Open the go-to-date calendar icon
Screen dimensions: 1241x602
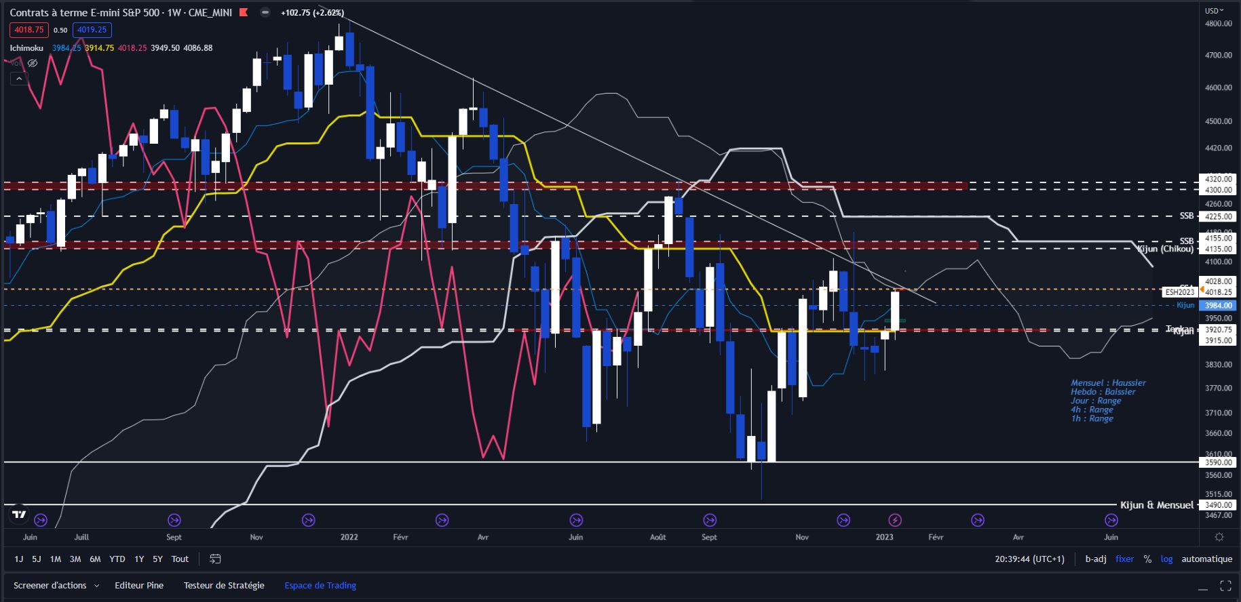tap(215, 559)
